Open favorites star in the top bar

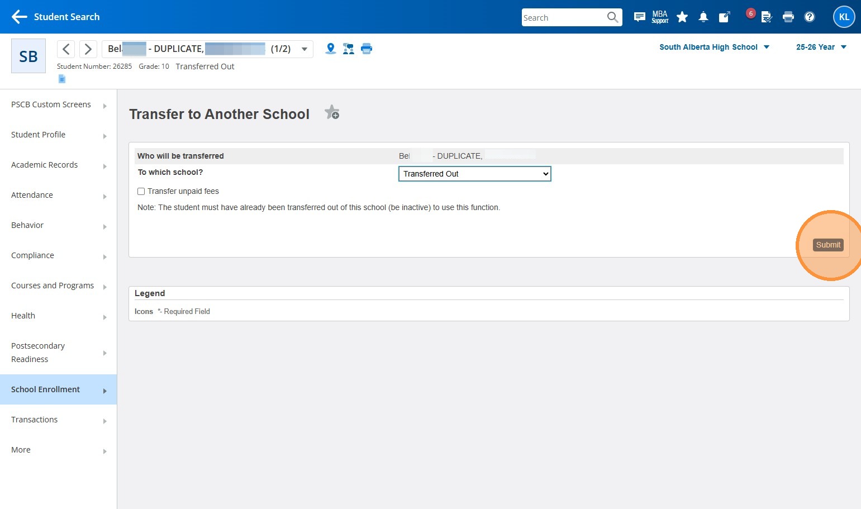(682, 17)
